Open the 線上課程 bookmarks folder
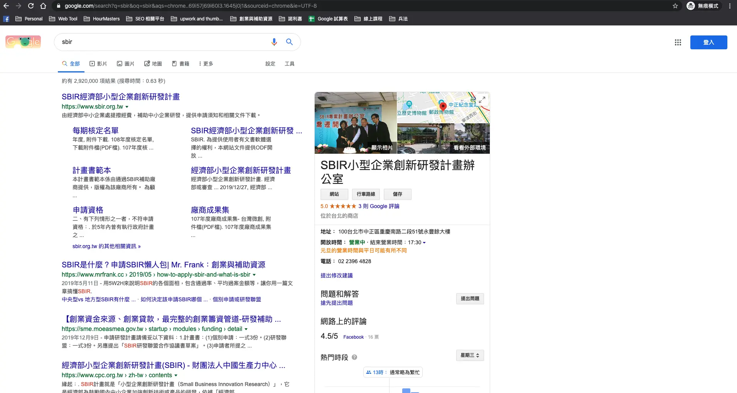 coord(368,18)
